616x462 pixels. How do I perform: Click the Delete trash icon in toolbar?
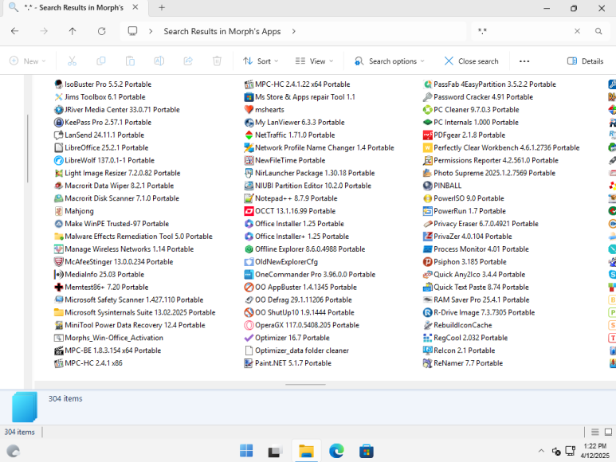point(217,61)
